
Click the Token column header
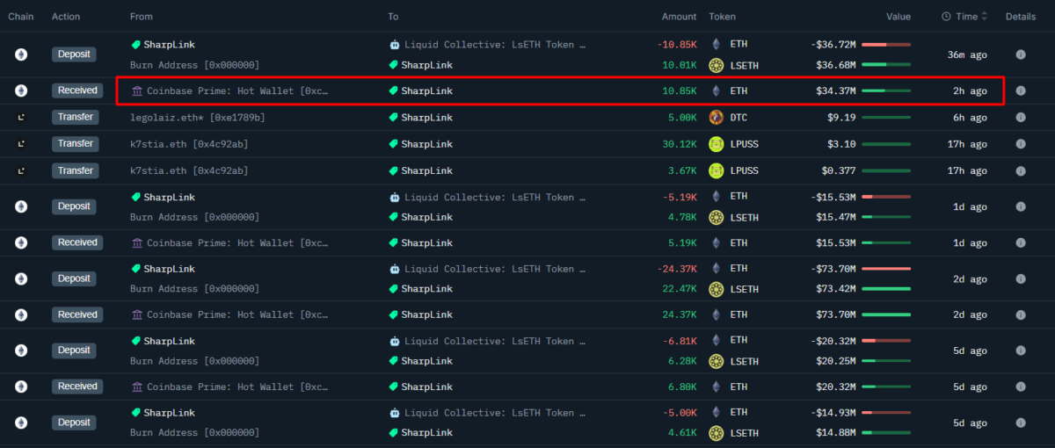click(x=723, y=17)
